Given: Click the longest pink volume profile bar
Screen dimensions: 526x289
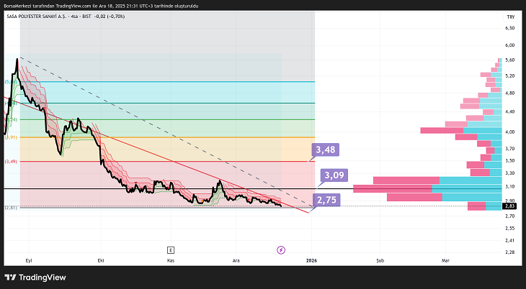Looking at the screenshot, I should 393,189.
